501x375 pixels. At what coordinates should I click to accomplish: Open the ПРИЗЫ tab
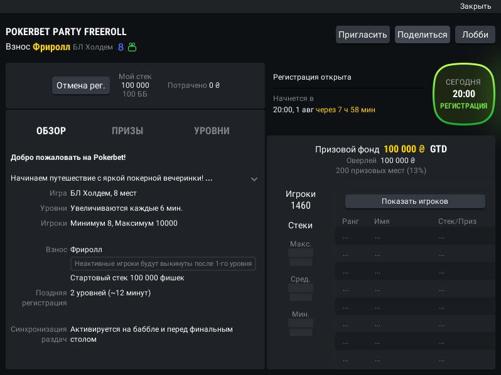tap(127, 131)
